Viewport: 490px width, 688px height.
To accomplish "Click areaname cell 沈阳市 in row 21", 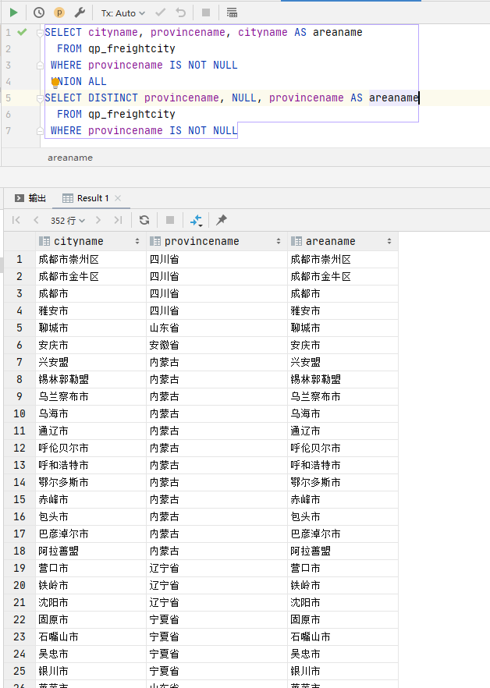I will tap(343, 602).
